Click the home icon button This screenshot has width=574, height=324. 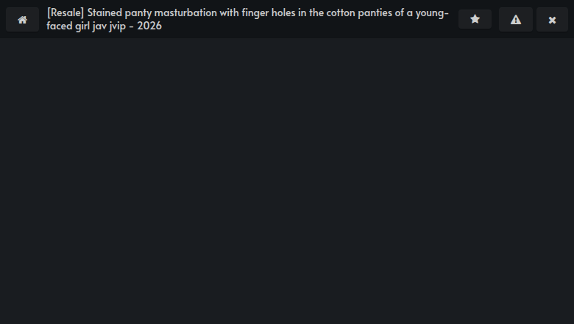(x=22, y=20)
